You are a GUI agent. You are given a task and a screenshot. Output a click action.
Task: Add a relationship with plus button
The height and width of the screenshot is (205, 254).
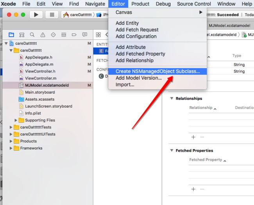pyautogui.click(x=193, y=137)
